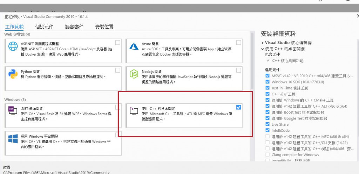Viewport: 359px width, 174px height.
Task: Enable the ASP.NET and web development workload checkbox
Action: pos(117,42)
